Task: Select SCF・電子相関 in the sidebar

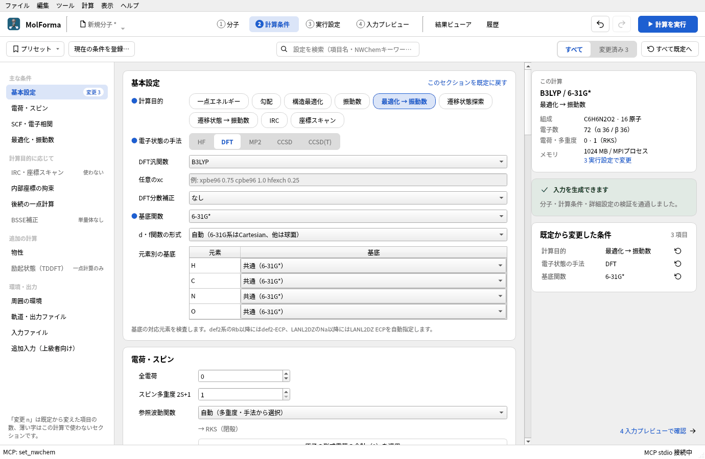Action: 57,124
